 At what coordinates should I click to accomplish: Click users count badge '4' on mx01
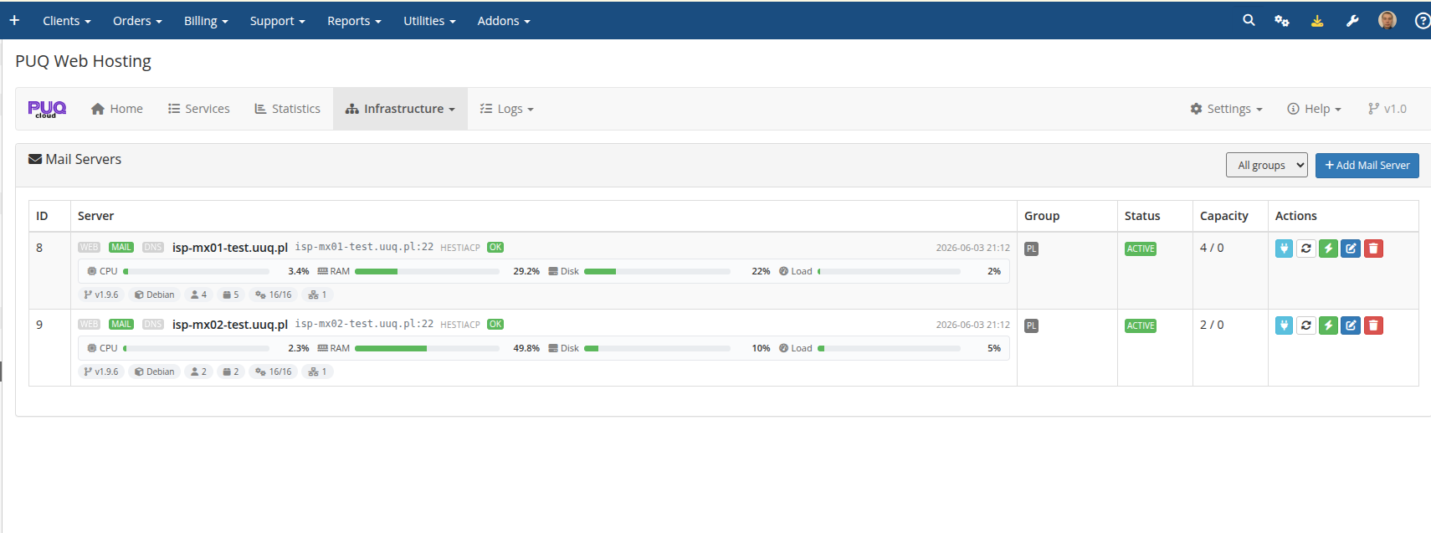[198, 295]
